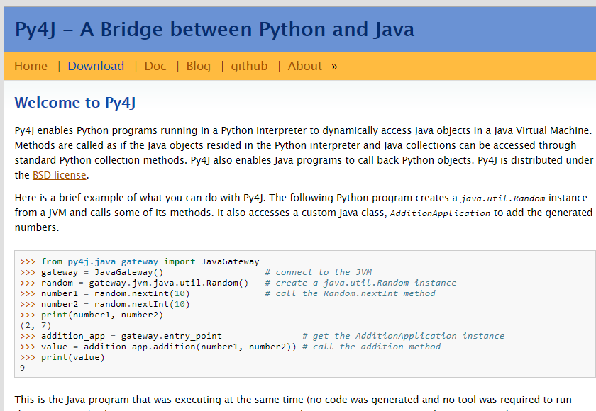Click 'value = addition_app.addition(number1, number2))' line

(x=169, y=347)
